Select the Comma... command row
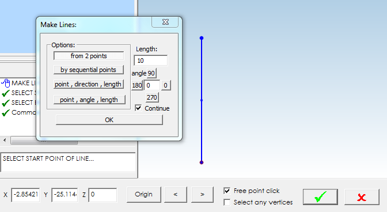Image resolution: width=387 pixels, height=212 pixels. 18,112
